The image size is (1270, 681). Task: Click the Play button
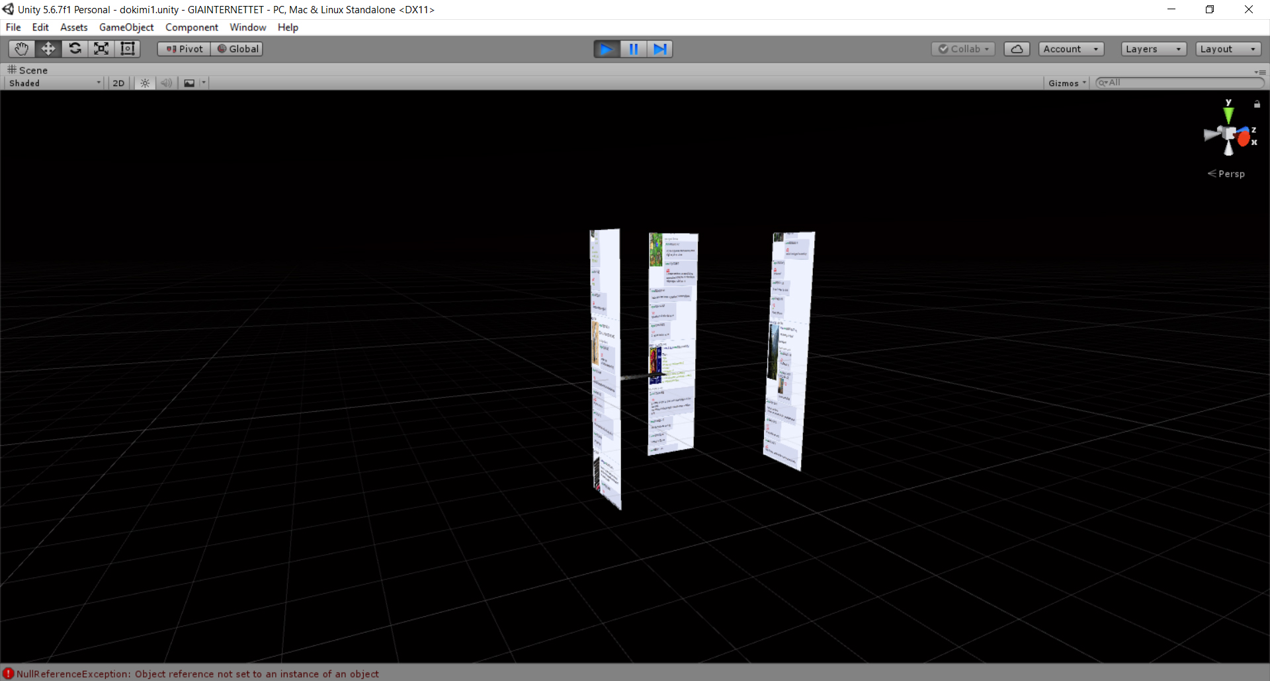point(607,49)
